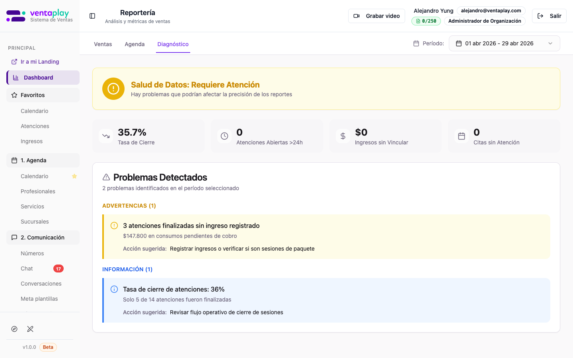Image resolution: width=573 pixels, height=358 pixels.
Task: Click the info circle on Tasa de cierre alert
Action: tap(114, 289)
